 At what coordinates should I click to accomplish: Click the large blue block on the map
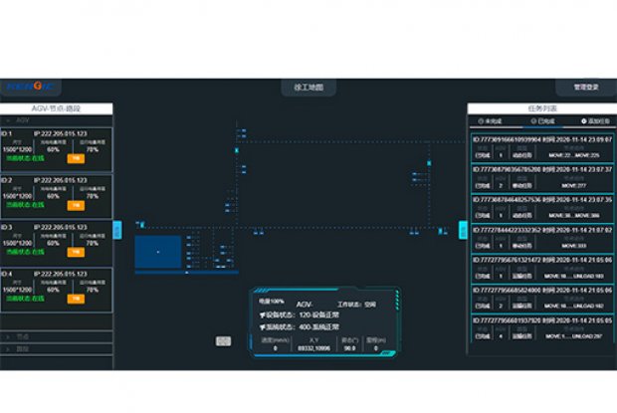pyautogui.click(x=157, y=252)
